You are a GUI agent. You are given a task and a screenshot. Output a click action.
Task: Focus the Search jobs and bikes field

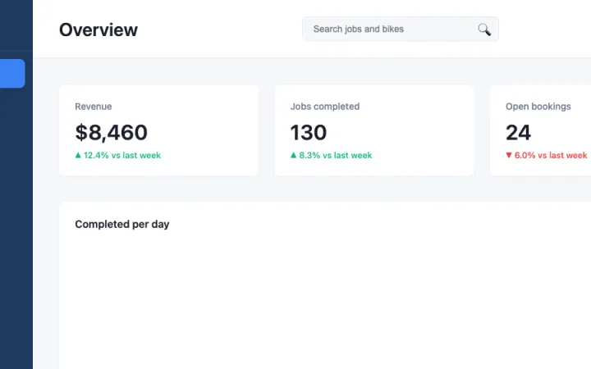click(401, 29)
